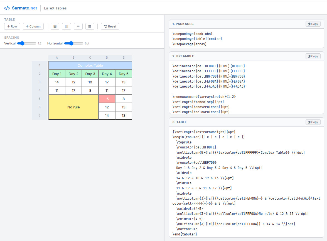
Task: Click the '\setlength{\tabcolsep}{8pt}' line
Action: [198, 102]
